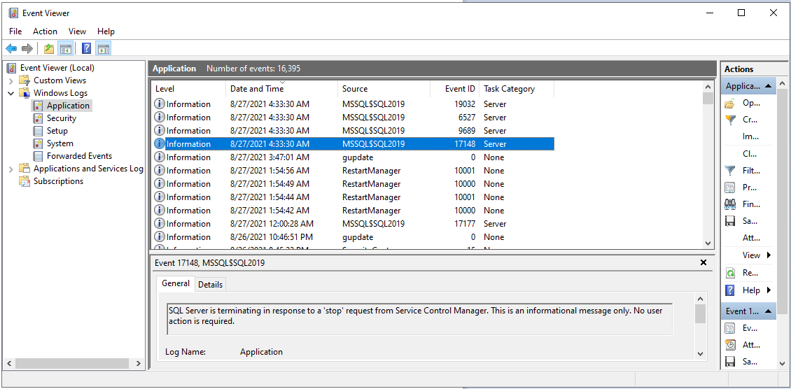
Task: Sort by the Level column header
Action: point(188,89)
